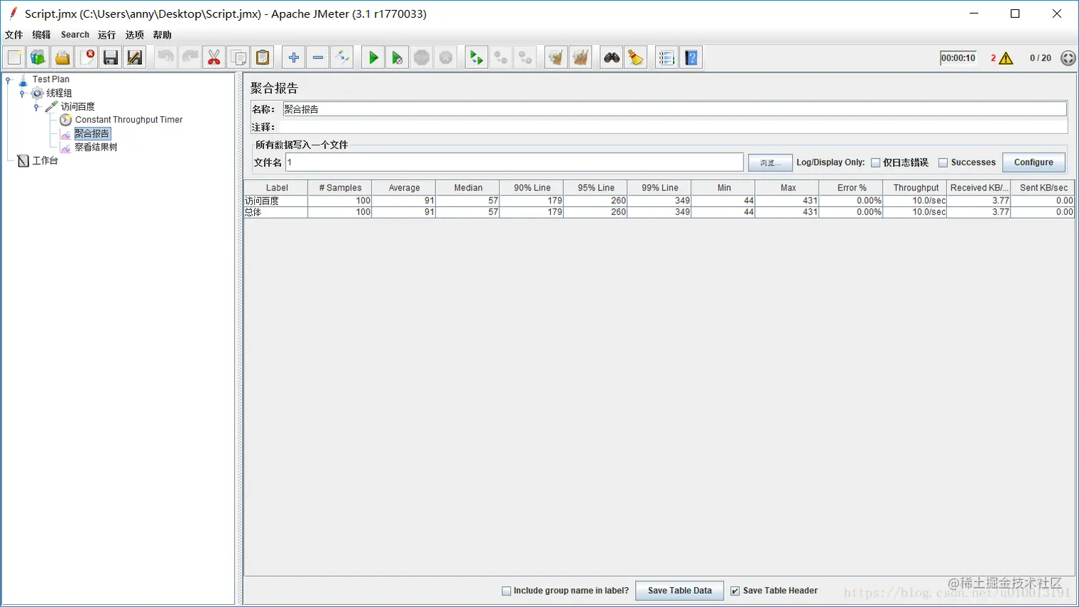Viewport: 1079px width, 607px height.
Task: Enable Include group name in label checkbox
Action: (507, 591)
